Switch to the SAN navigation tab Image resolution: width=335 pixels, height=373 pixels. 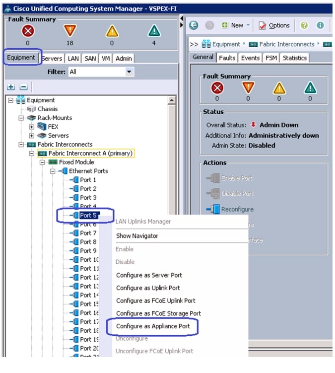[x=90, y=59]
